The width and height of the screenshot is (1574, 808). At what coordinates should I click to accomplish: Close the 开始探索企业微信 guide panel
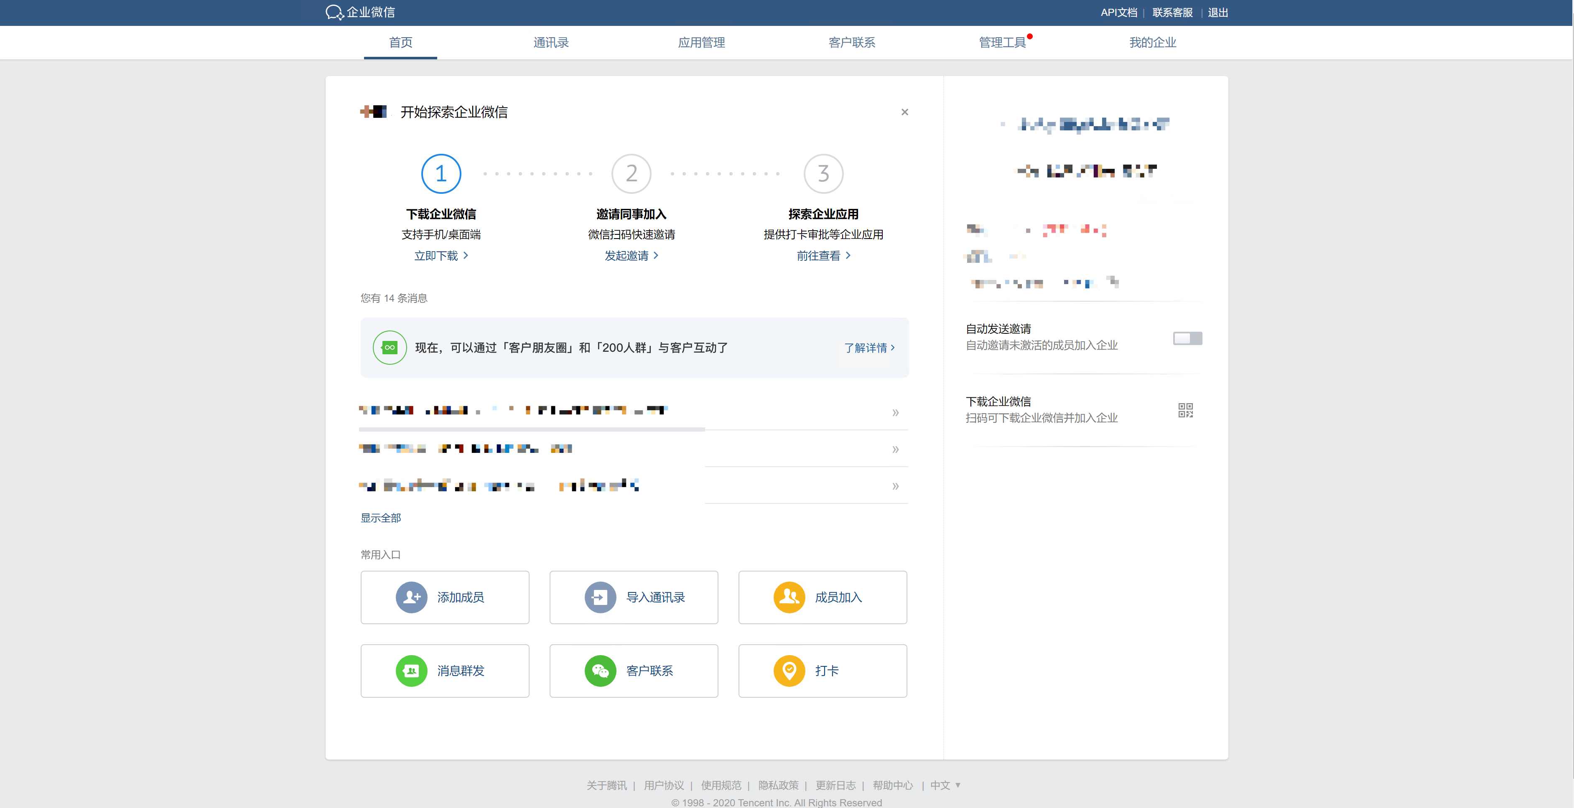(905, 112)
